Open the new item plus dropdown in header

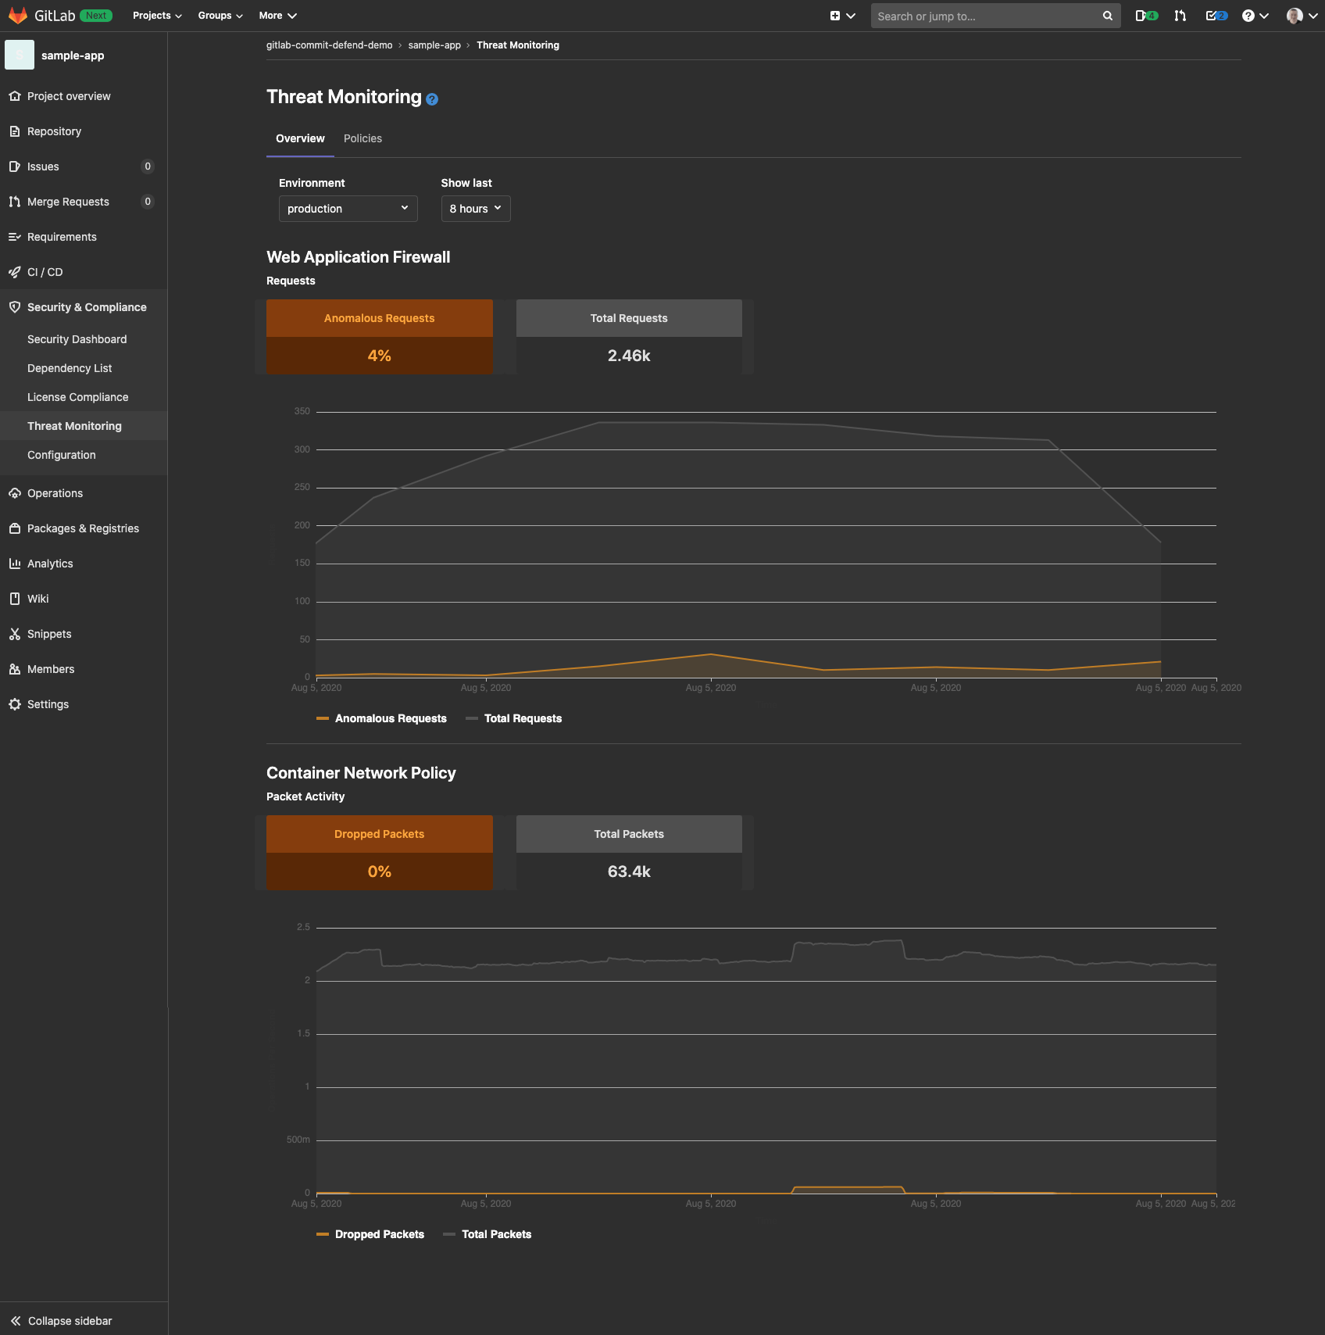(x=842, y=16)
